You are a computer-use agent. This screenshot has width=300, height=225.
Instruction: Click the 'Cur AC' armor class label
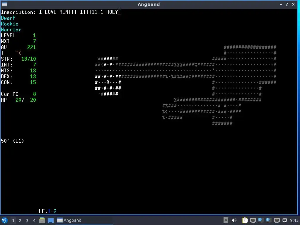(x=10, y=94)
